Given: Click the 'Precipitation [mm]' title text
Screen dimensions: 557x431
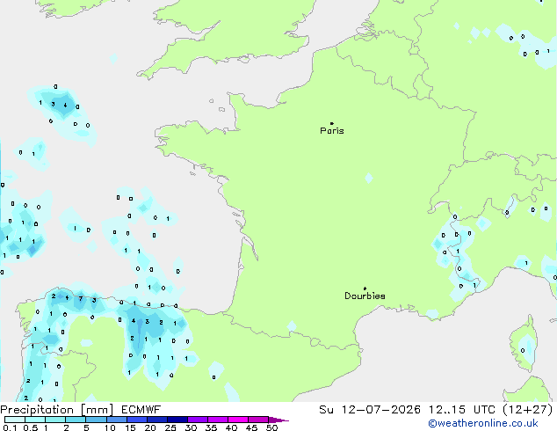Looking at the screenshot, I should pyautogui.click(x=57, y=410).
